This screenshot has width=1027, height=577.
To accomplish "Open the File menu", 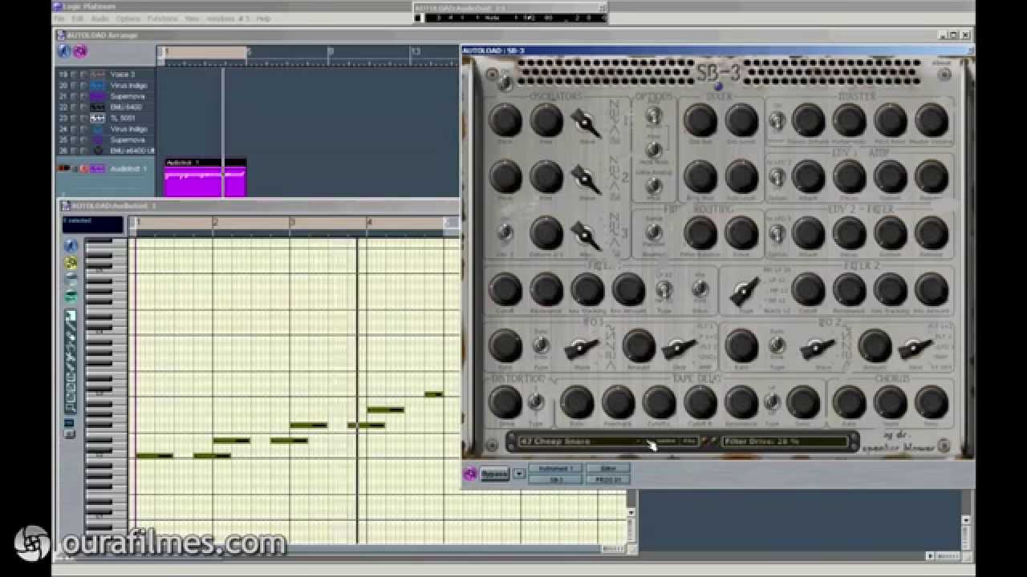I will point(59,18).
